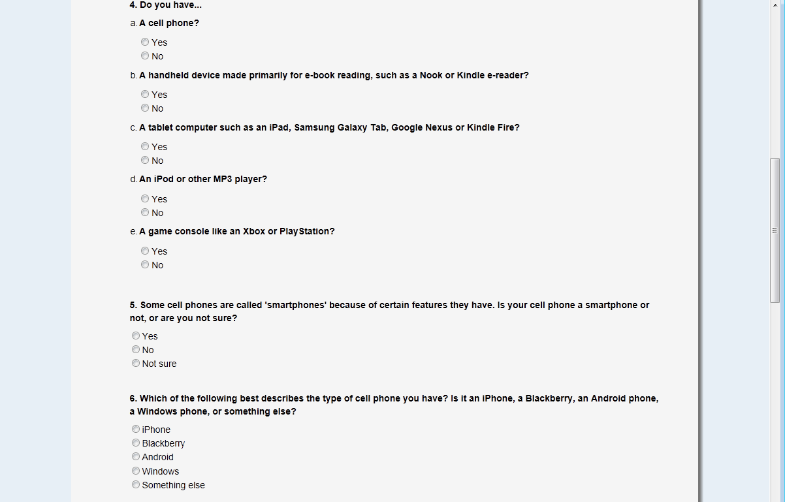Select Windows as cell phone type
Screen dimensions: 785x502
(136, 471)
